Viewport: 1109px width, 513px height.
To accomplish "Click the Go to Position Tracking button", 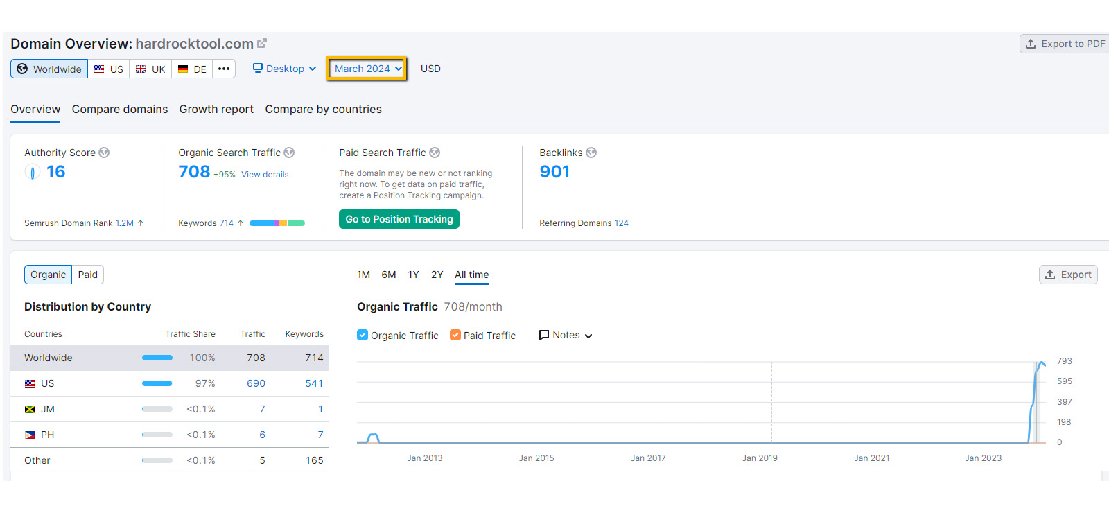I will tap(399, 219).
